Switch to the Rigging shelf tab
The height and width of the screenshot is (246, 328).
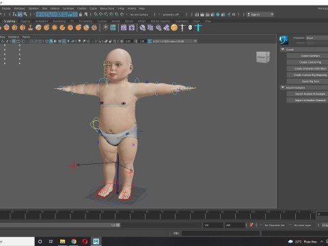pyautogui.click(x=25, y=21)
